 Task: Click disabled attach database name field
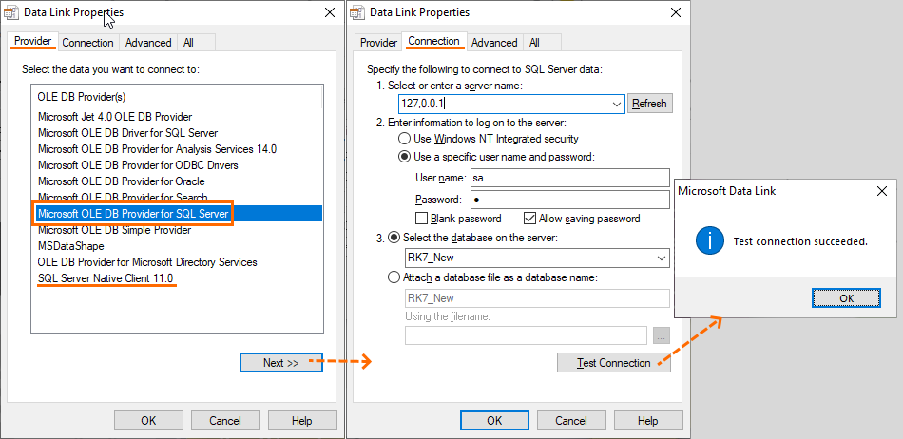point(537,298)
